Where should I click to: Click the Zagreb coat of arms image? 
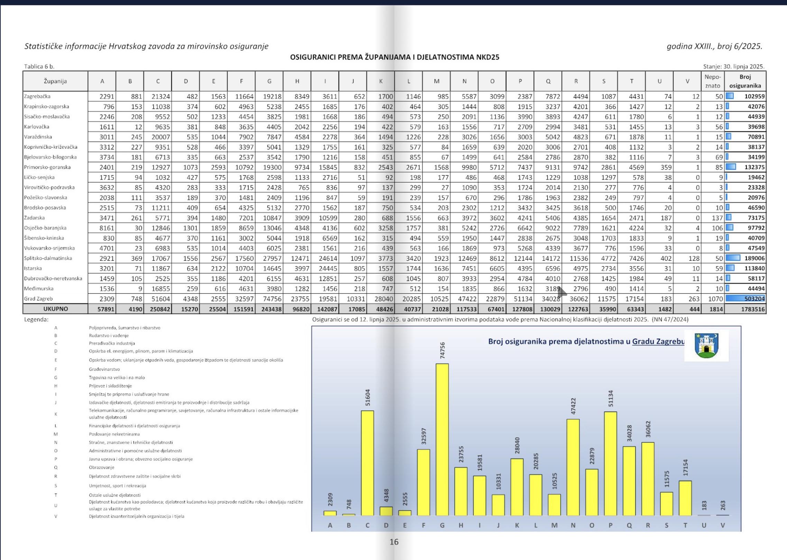[706, 345]
